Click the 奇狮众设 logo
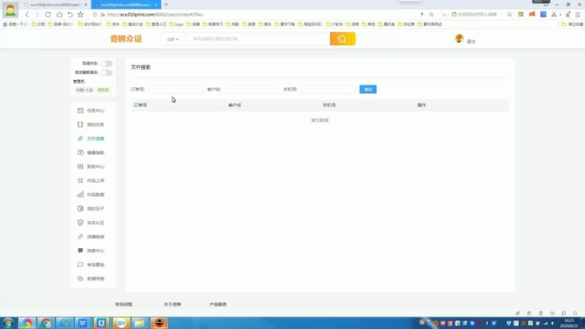The height and width of the screenshot is (329, 585). (126, 39)
